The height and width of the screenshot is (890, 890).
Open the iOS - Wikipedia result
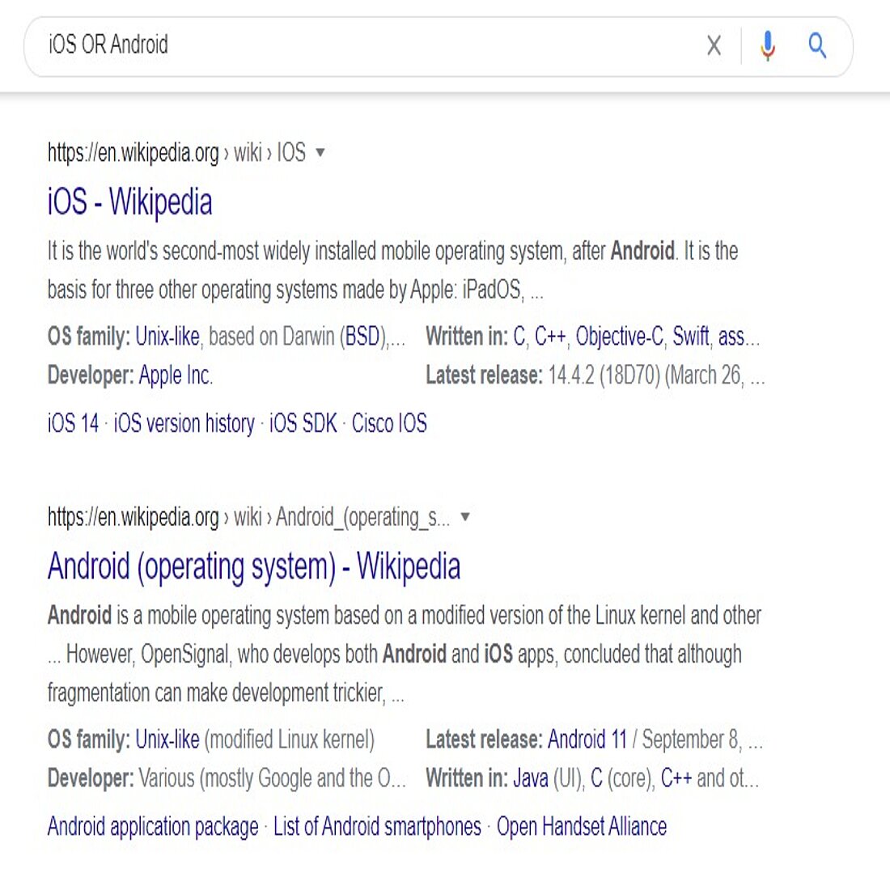pos(129,202)
